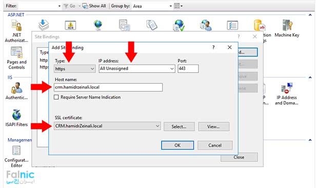Open the Authentication feature icon
Screen dimensions: 317x188
[x=16, y=88]
